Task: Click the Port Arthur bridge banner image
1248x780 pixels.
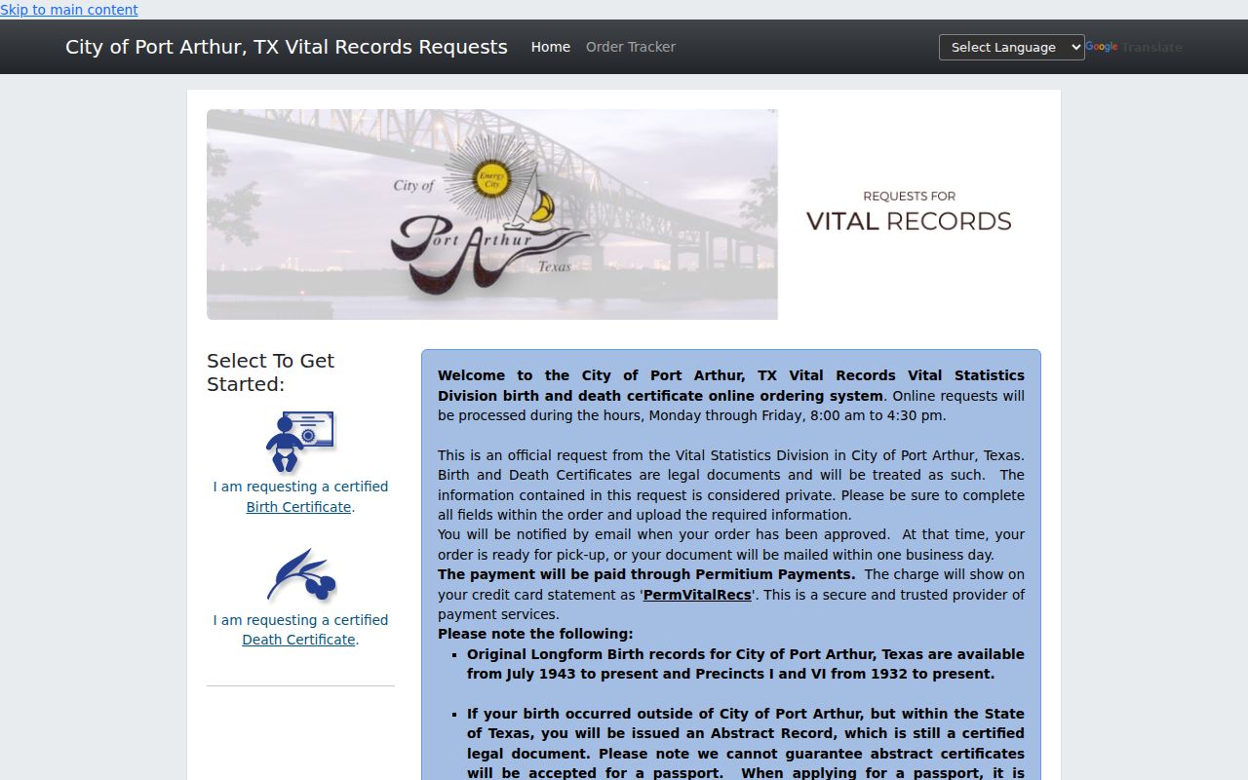Action: tap(492, 214)
